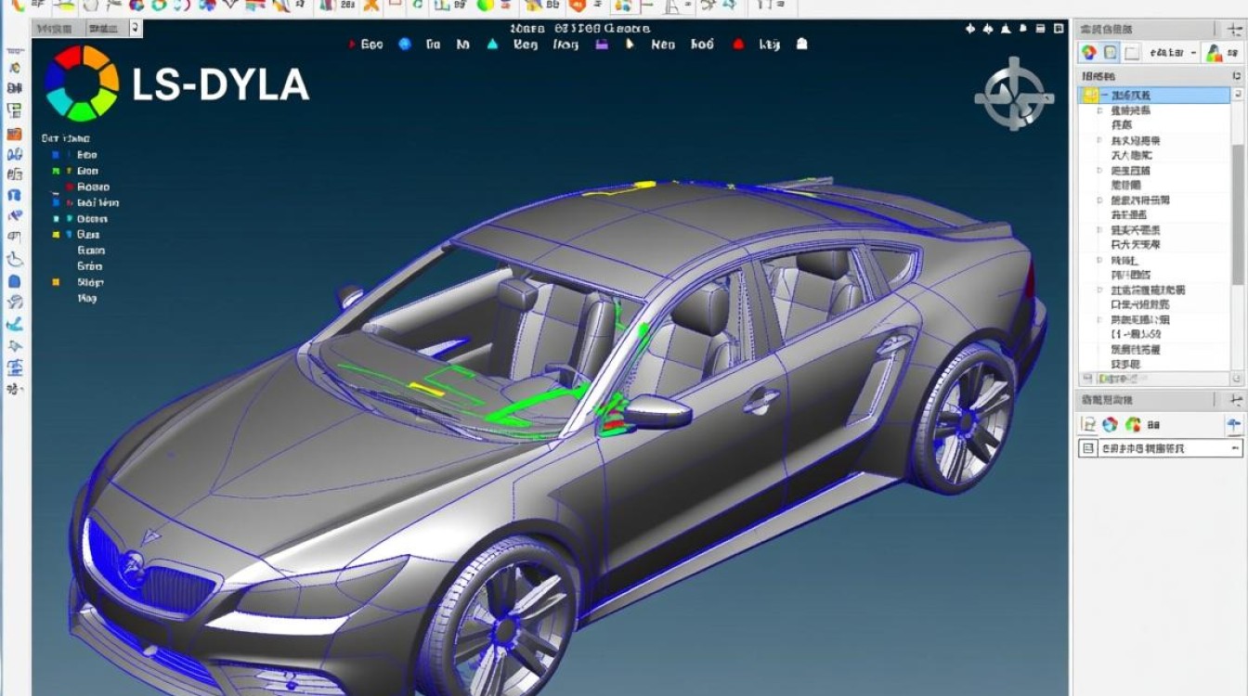Click the red arrow icon in viewport header
Image resolution: width=1248 pixels, height=696 pixels.
click(x=351, y=44)
